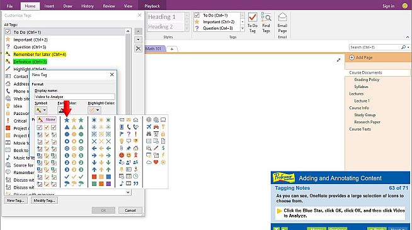Click the New Tag... button
The width and height of the screenshot is (412, 230).
[x=16, y=200]
